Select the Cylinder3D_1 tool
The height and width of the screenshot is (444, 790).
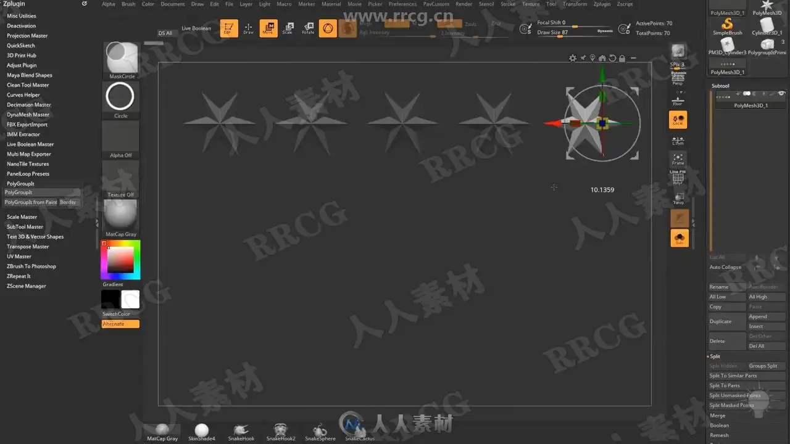pos(767,27)
